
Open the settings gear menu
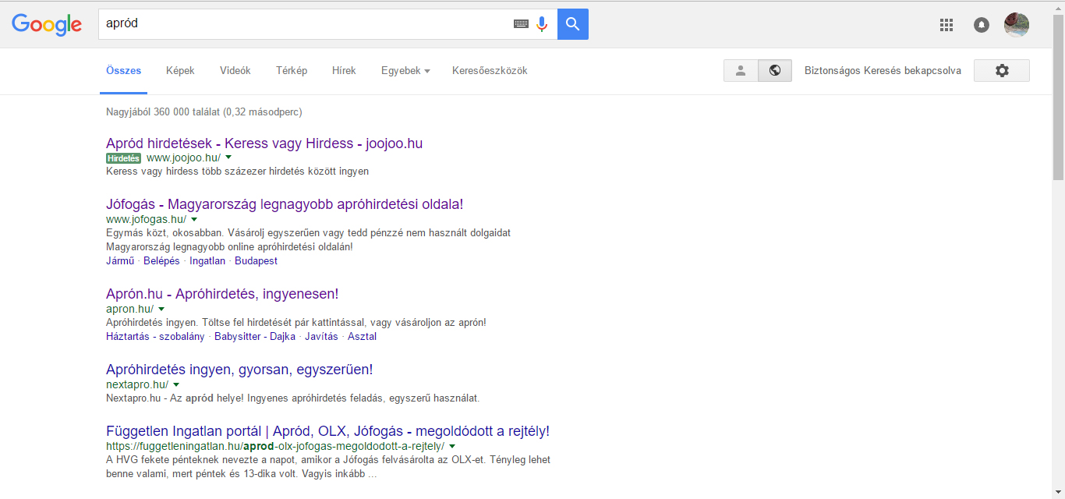pyautogui.click(x=1002, y=70)
